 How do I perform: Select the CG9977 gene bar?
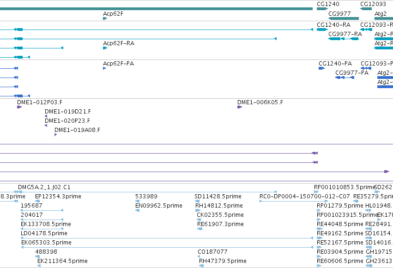[x=344, y=18]
